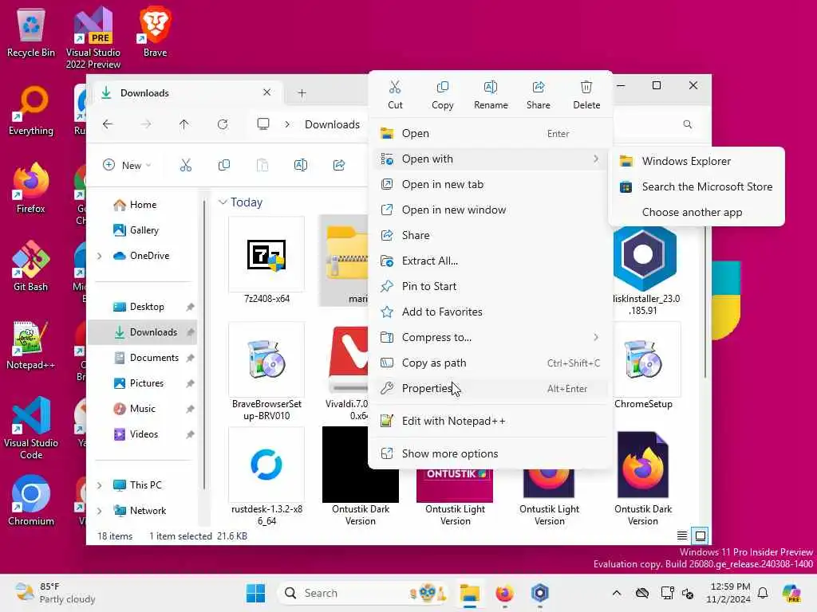Select Gallery in the navigation pane
817x612 pixels.
click(143, 230)
